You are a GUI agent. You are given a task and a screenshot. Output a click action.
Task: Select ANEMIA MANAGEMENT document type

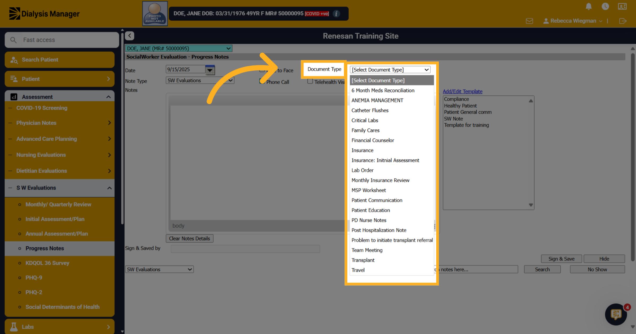392,101
